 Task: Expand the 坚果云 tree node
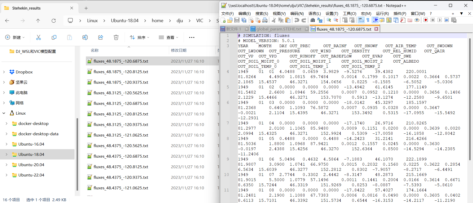(4, 82)
